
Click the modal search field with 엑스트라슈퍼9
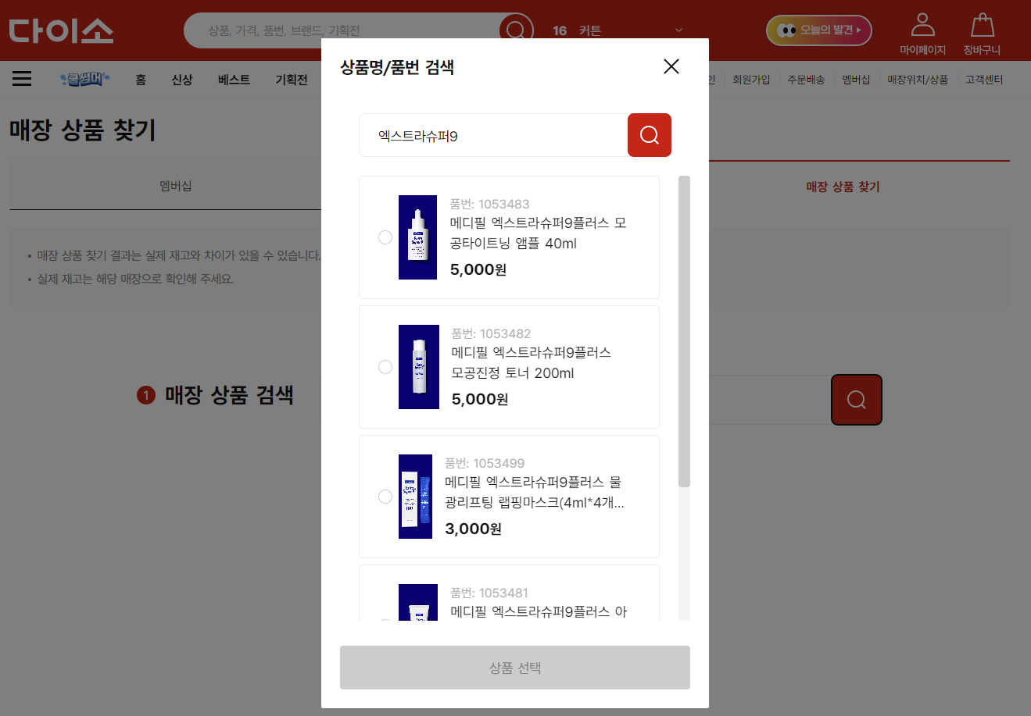pyautogui.click(x=493, y=135)
